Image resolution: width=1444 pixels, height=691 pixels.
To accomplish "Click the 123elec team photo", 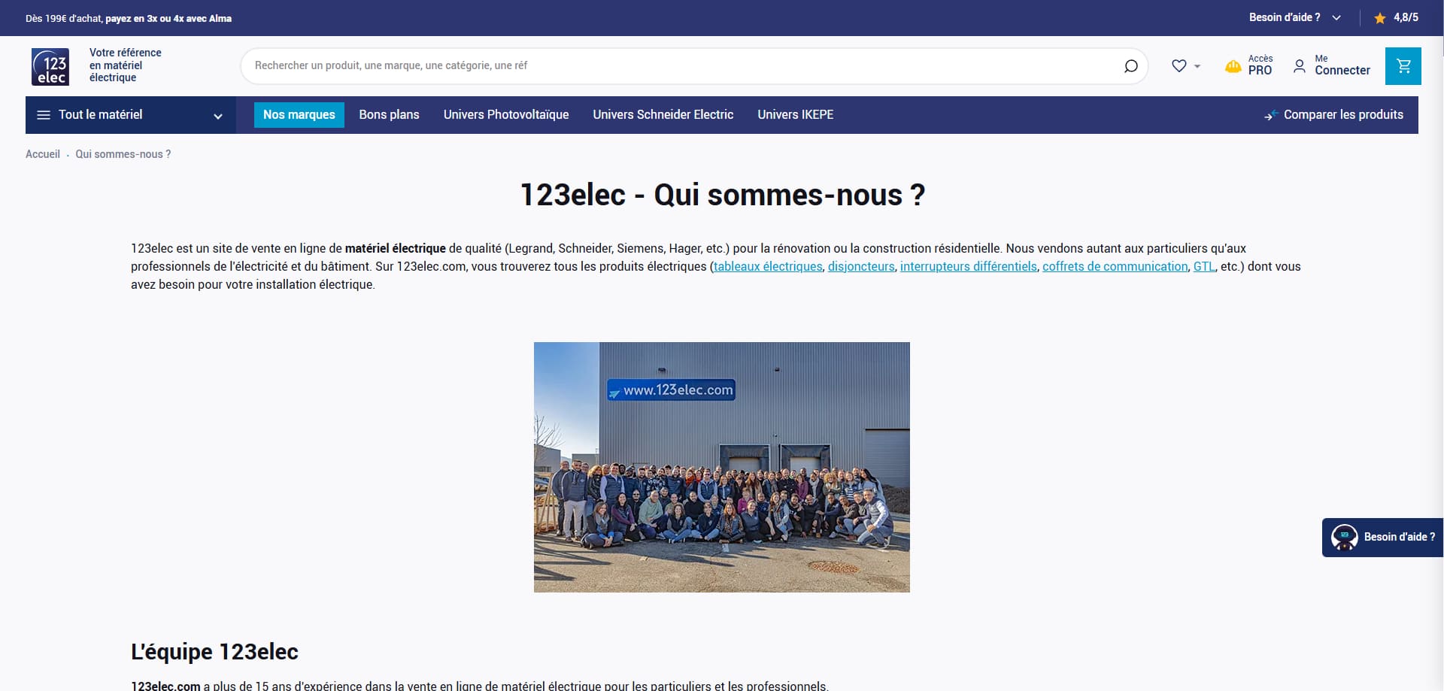I will (722, 467).
